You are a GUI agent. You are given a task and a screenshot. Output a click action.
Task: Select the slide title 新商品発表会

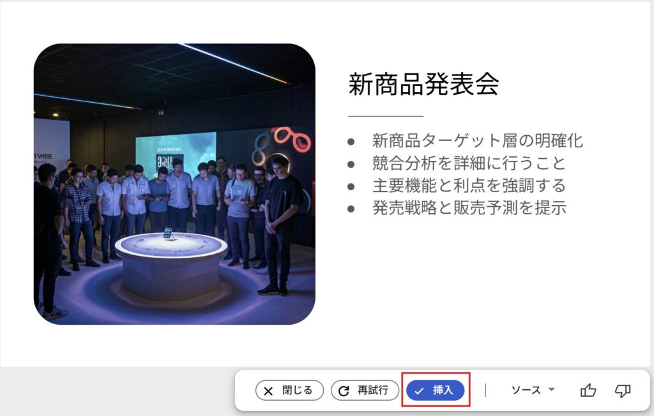coord(423,84)
